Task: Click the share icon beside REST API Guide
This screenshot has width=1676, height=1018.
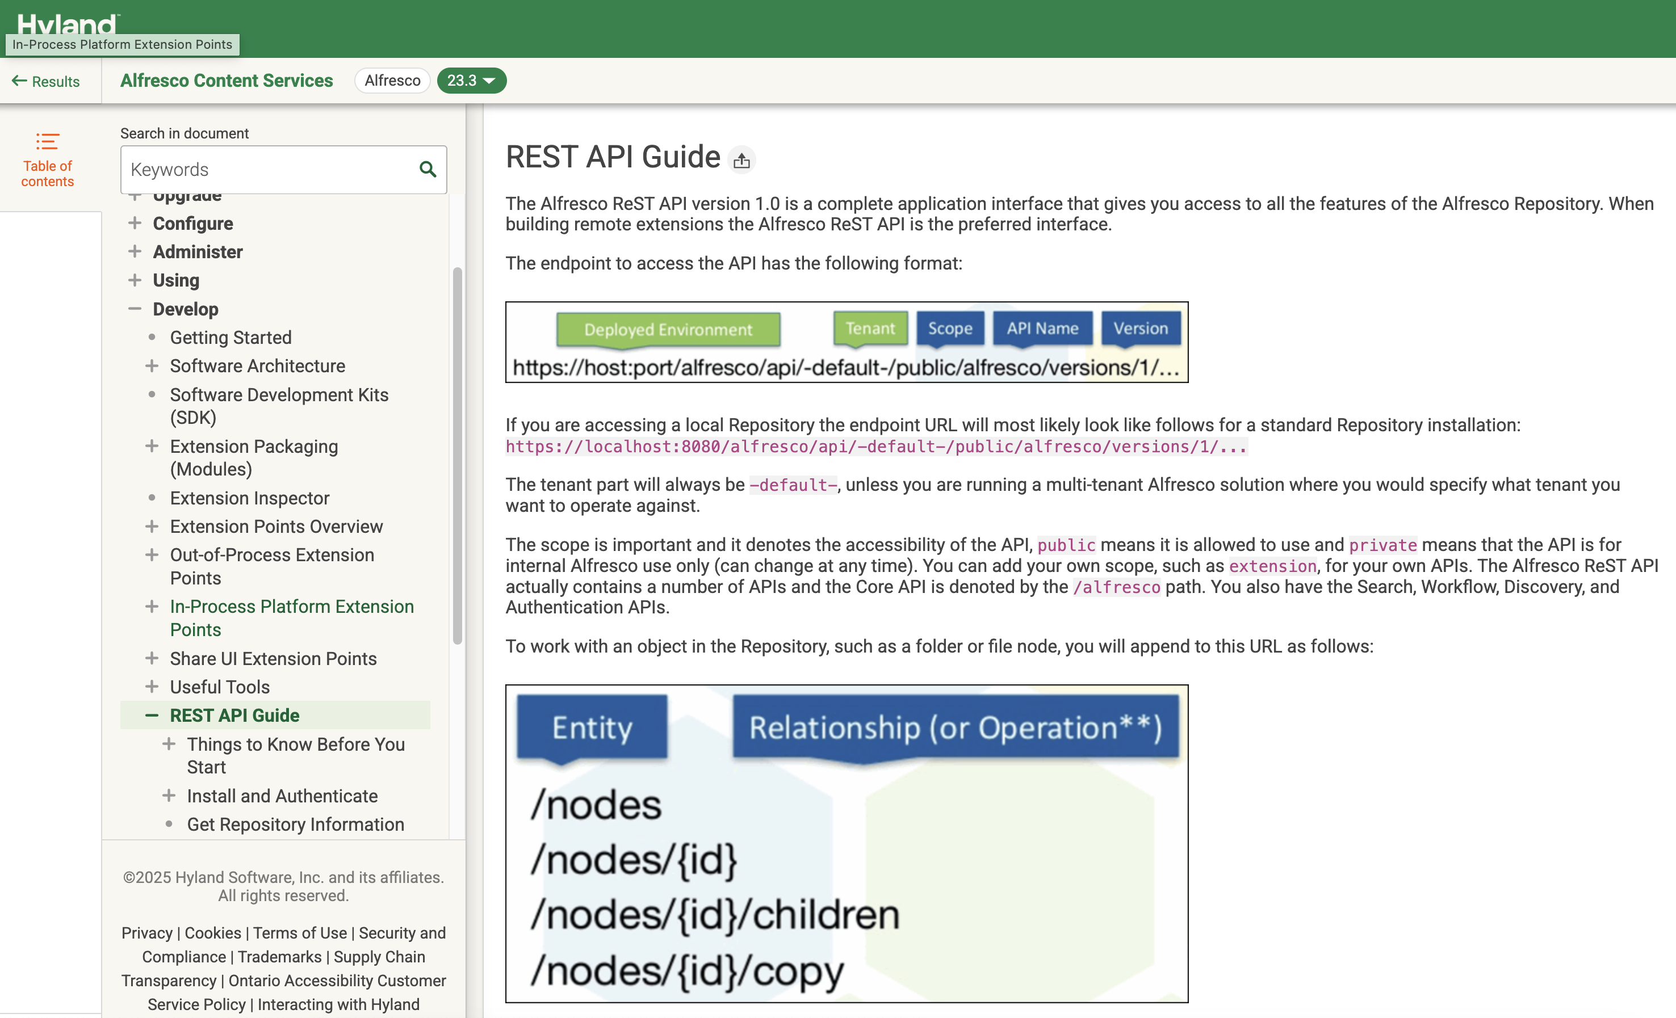Action: (741, 161)
